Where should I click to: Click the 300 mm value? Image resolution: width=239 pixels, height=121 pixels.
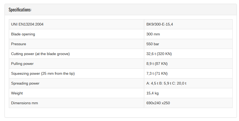pos(153,34)
